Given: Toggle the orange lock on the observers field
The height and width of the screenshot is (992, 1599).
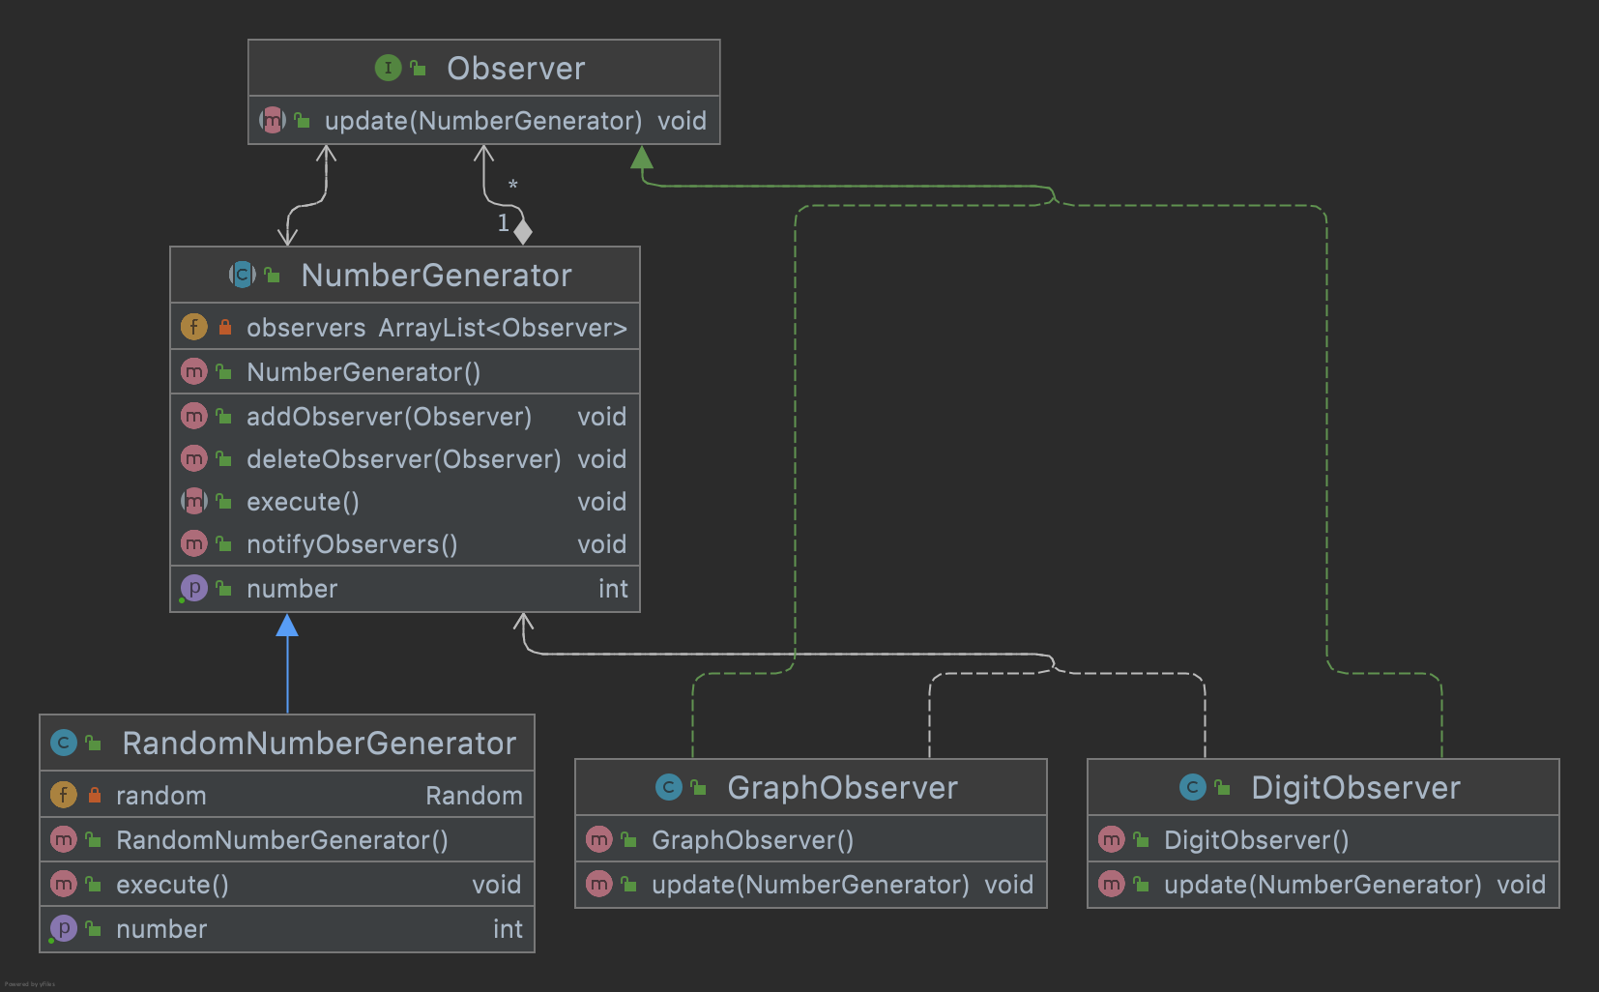Looking at the screenshot, I should pyautogui.click(x=225, y=327).
